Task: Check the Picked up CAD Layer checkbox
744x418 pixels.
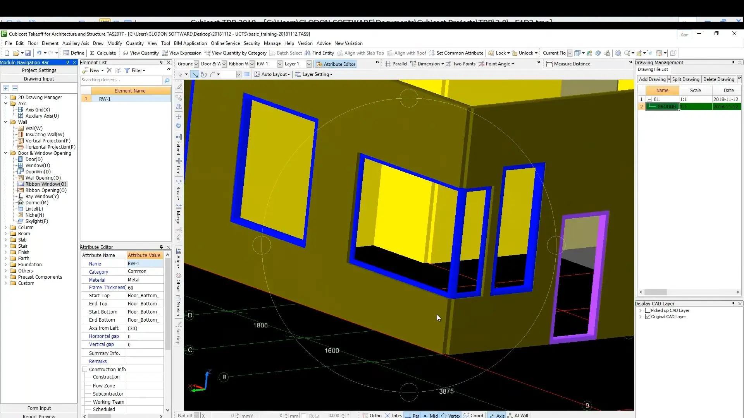Action: [x=648, y=310]
